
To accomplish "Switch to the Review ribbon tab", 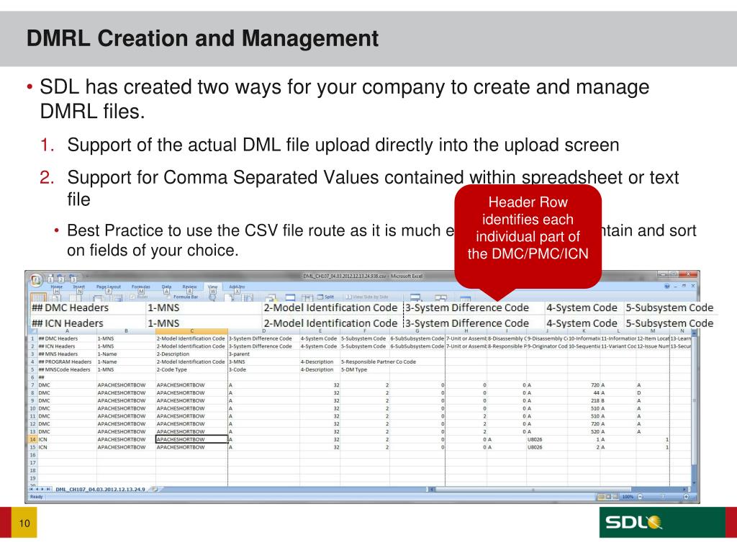I will pyautogui.click(x=189, y=287).
